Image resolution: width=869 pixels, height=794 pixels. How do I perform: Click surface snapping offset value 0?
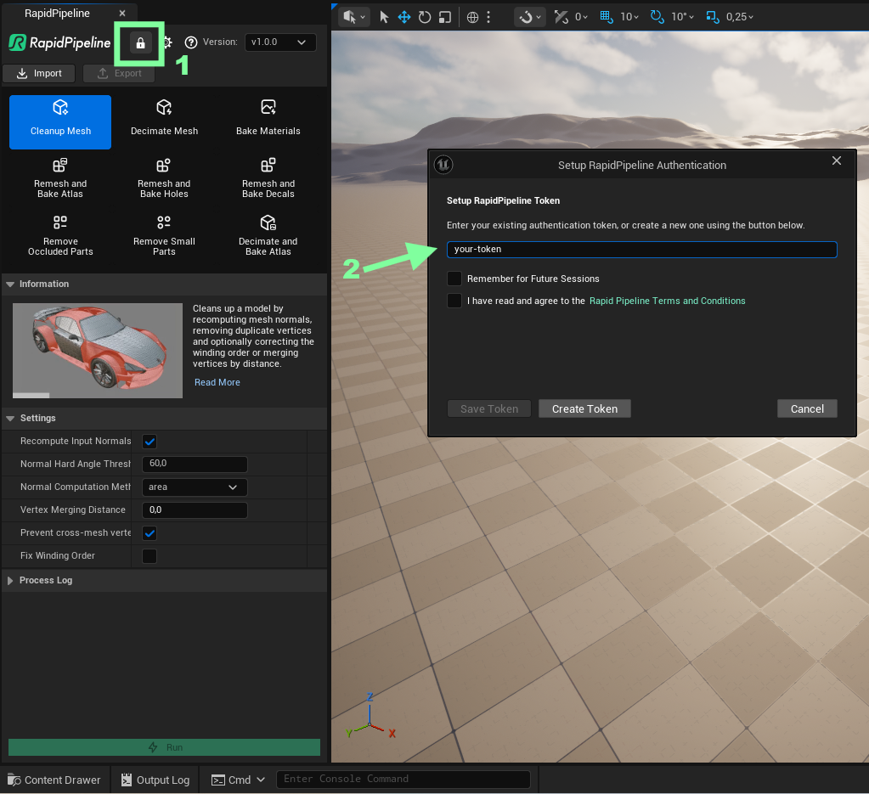[x=581, y=17]
